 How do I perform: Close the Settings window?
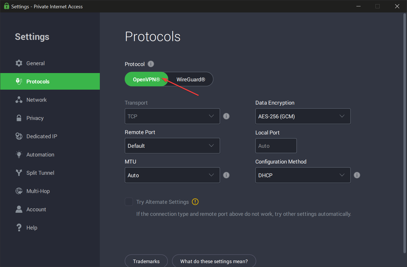coord(397,6)
